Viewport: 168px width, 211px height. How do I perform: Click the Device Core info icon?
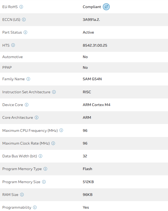27,105
